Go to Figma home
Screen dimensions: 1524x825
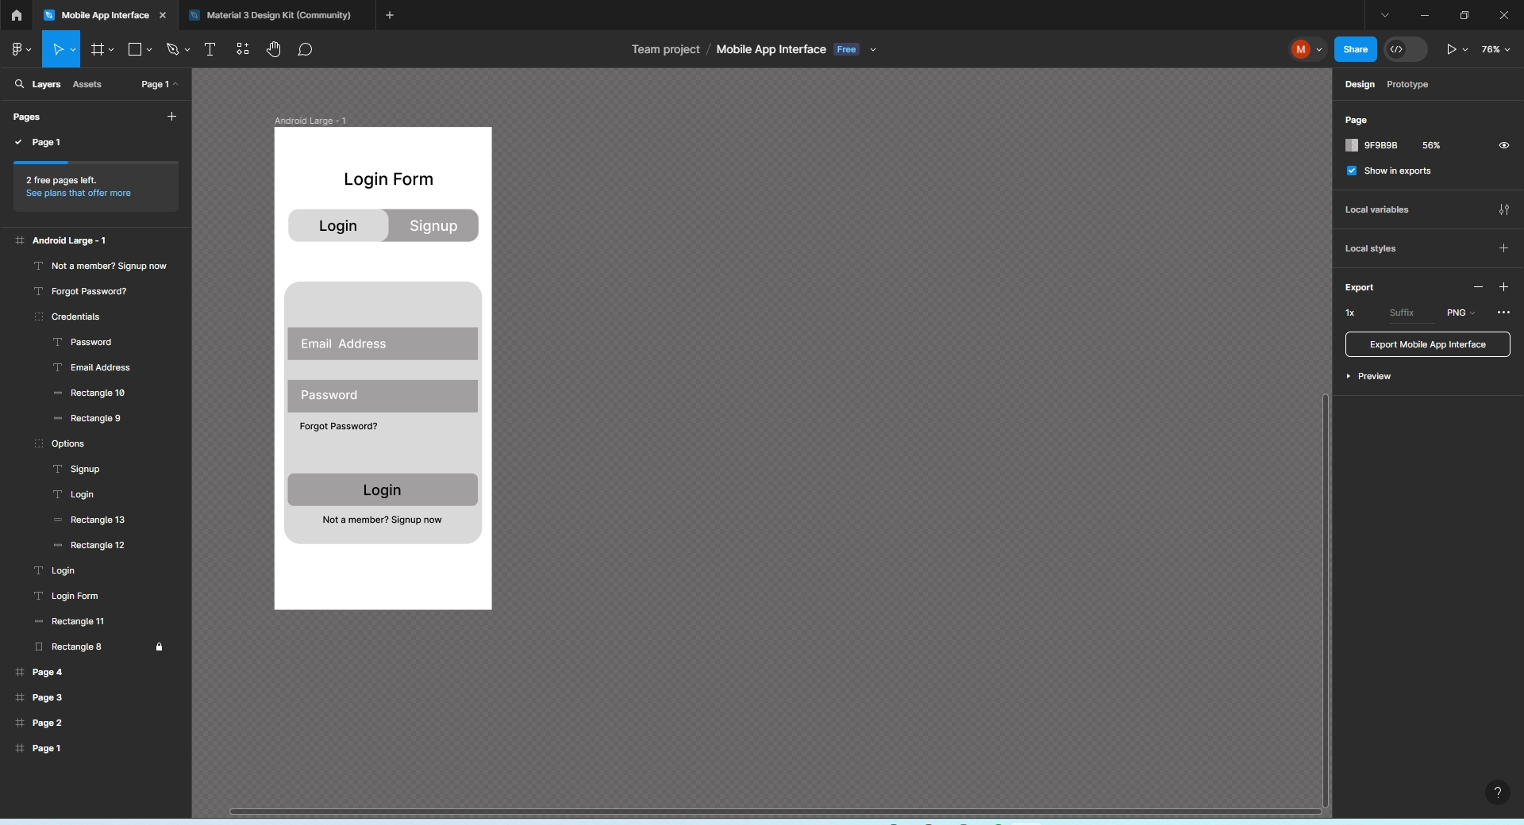[16, 15]
